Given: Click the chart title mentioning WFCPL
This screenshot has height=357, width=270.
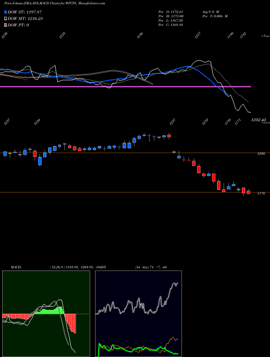Looking at the screenshot, I should [x=55, y=3].
